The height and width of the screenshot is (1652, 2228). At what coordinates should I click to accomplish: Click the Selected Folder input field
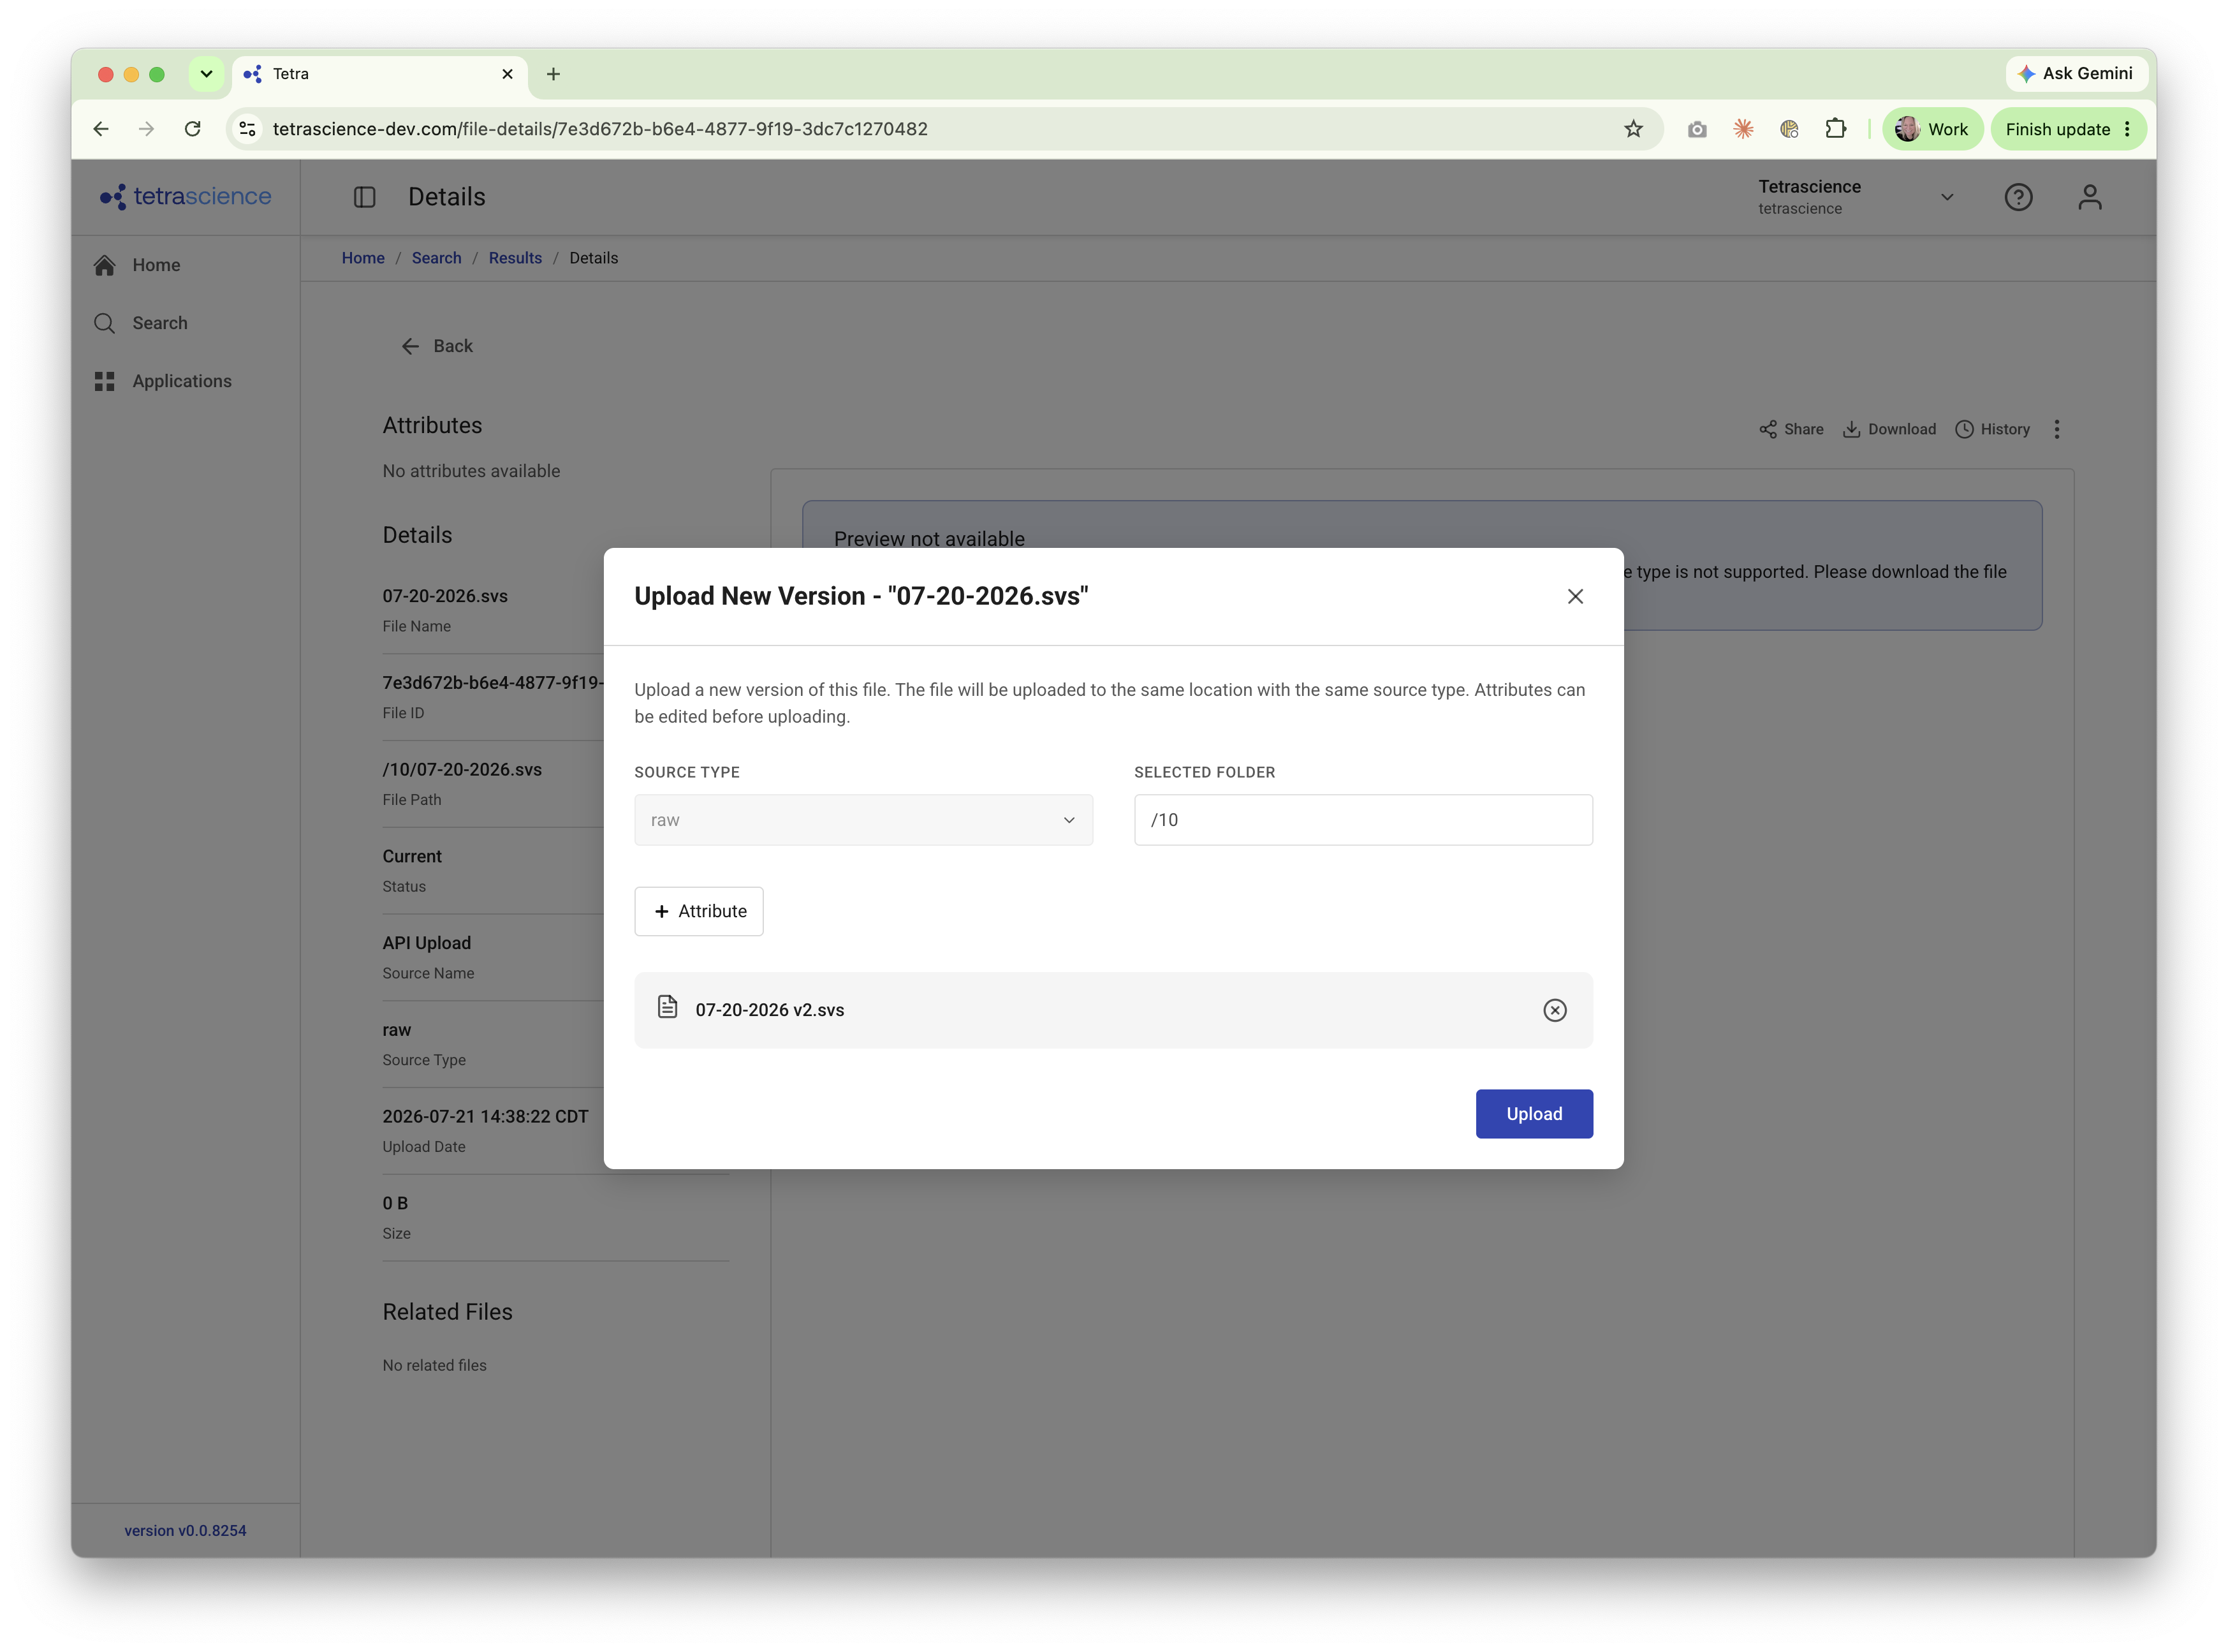[x=1363, y=820]
